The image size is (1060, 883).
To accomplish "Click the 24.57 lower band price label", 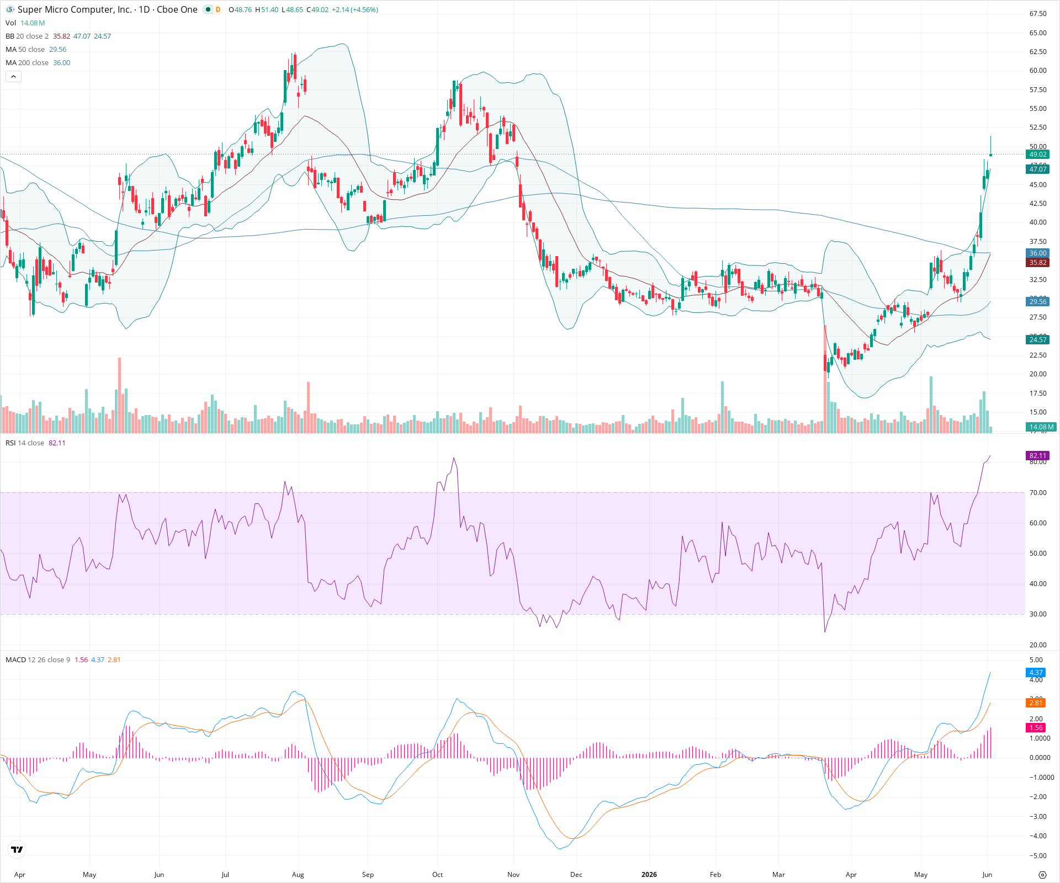I will pyautogui.click(x=1038, y=339).
